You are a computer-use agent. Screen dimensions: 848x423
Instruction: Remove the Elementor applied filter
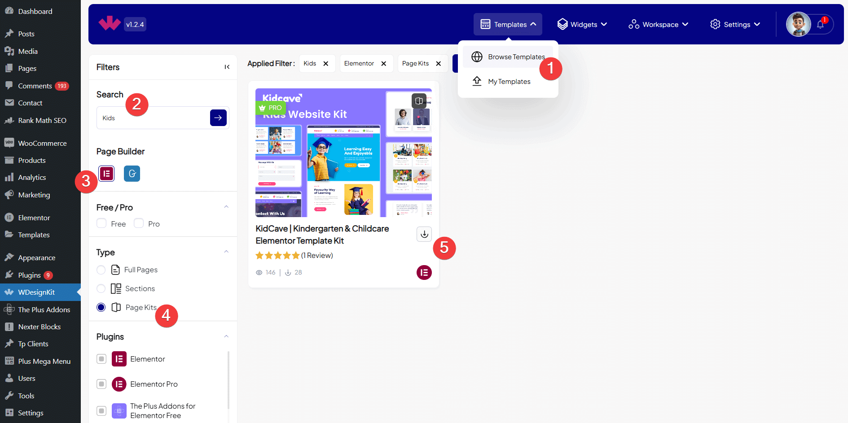coord(384,64)
